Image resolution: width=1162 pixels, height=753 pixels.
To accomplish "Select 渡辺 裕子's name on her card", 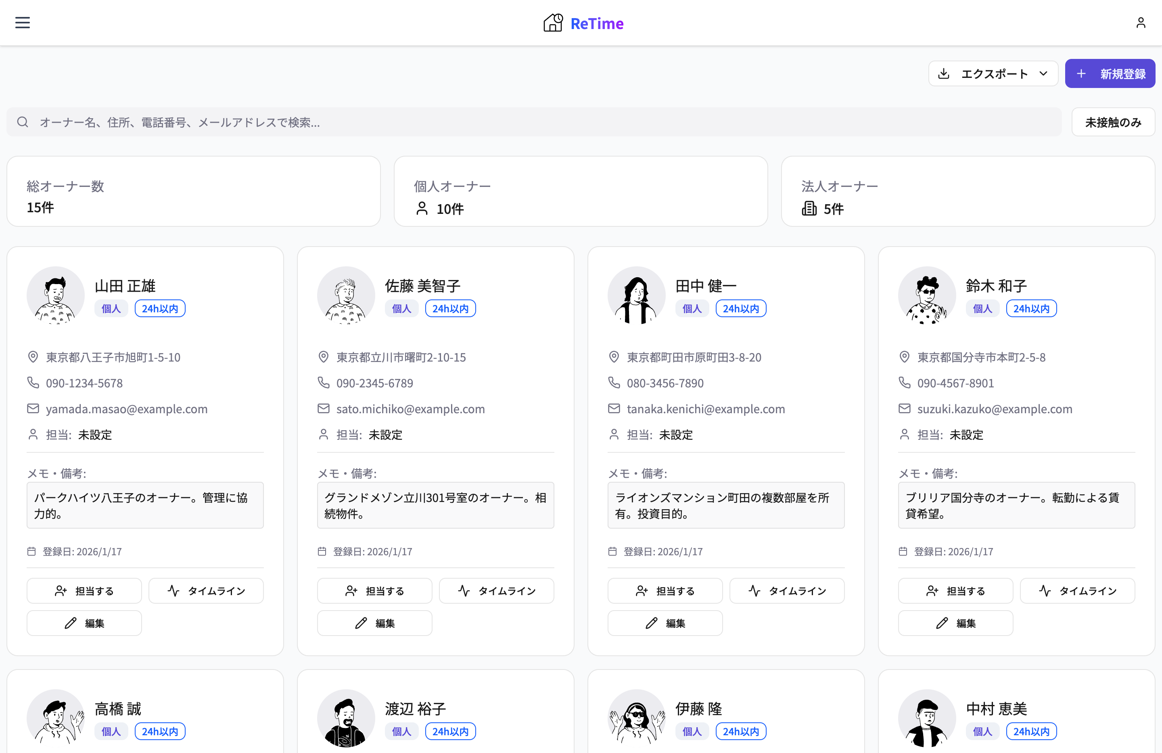I will click(x=414, y=709).
